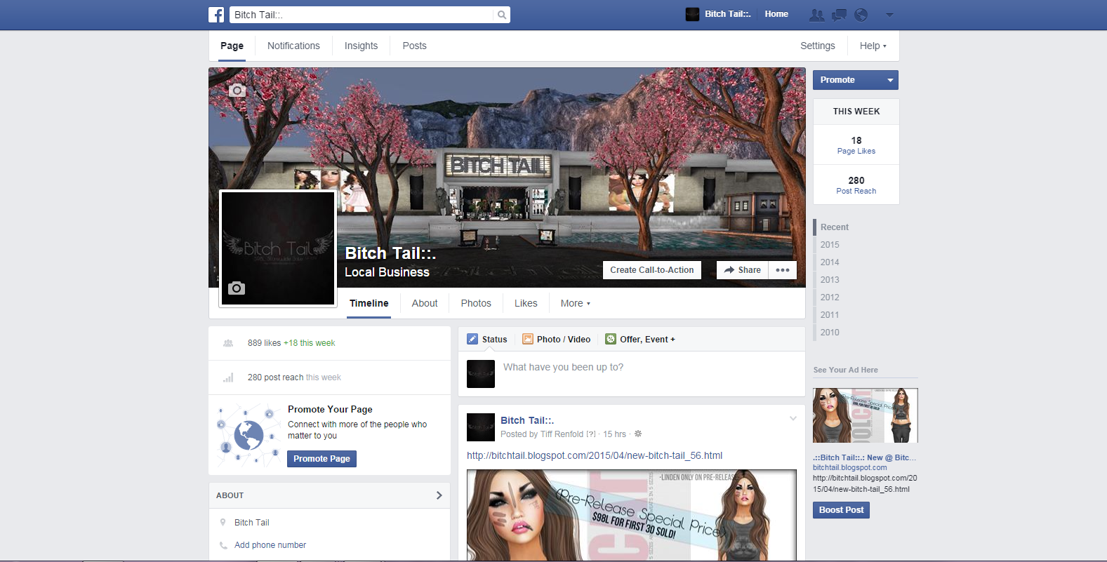Screen dimensions: 1107x562
Task: Open the 18 Page Likes stat
Action: (856, 145)
